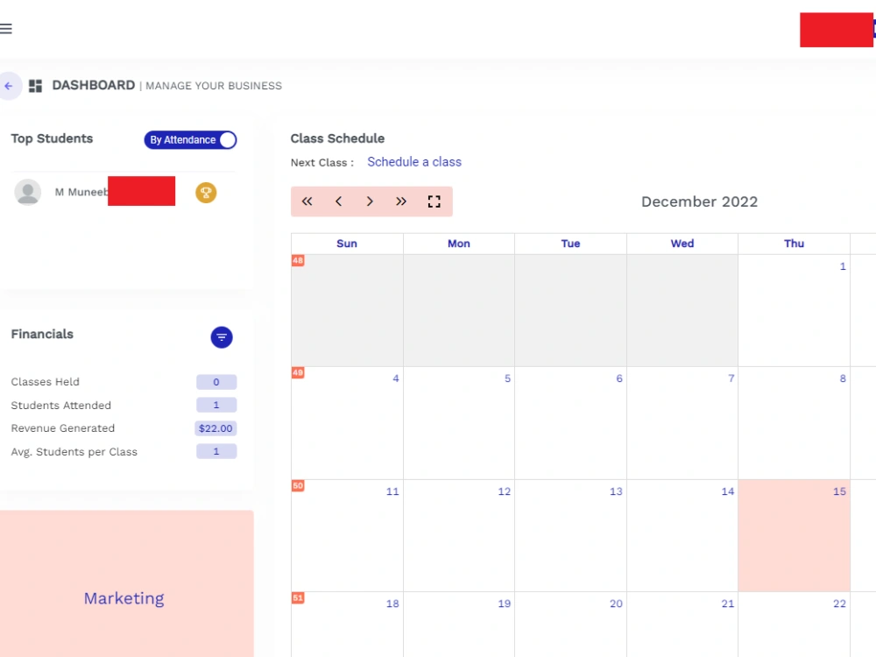Viewport: 876px width, 657px height.
Task: Click calendar date 8
Action: [843, 378]
